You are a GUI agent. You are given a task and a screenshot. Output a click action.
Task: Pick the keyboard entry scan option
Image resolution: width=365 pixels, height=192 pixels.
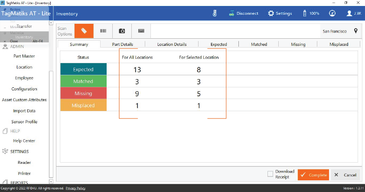[141, 31]
